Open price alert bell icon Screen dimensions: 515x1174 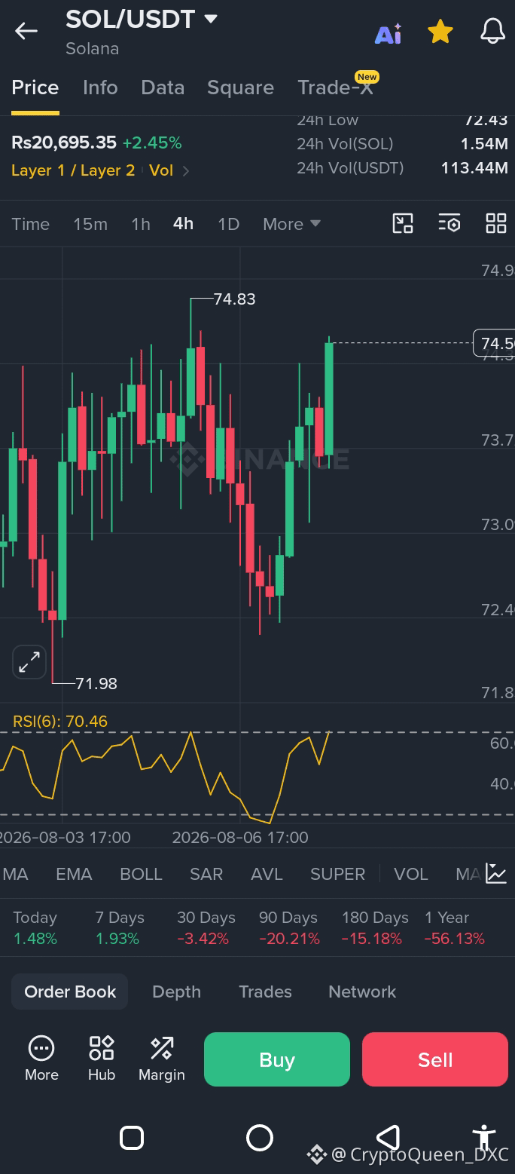pyautogui.click(x=492, y=32)
